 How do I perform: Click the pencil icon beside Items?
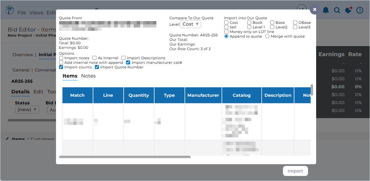[x=7, y=139]
